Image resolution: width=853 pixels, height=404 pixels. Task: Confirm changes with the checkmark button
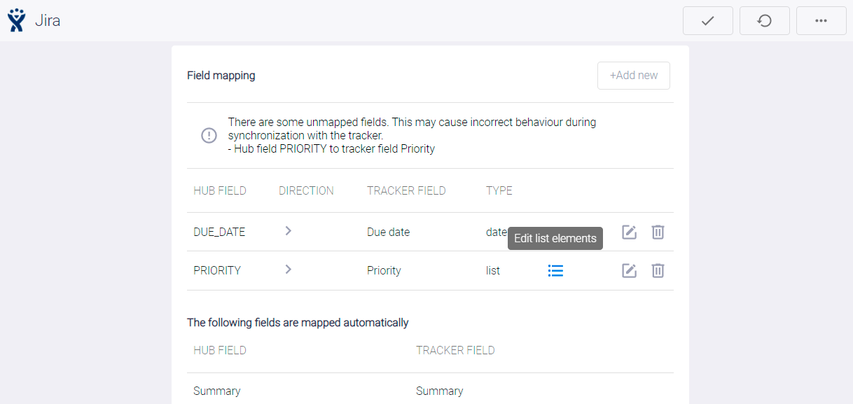click(707, 21)
